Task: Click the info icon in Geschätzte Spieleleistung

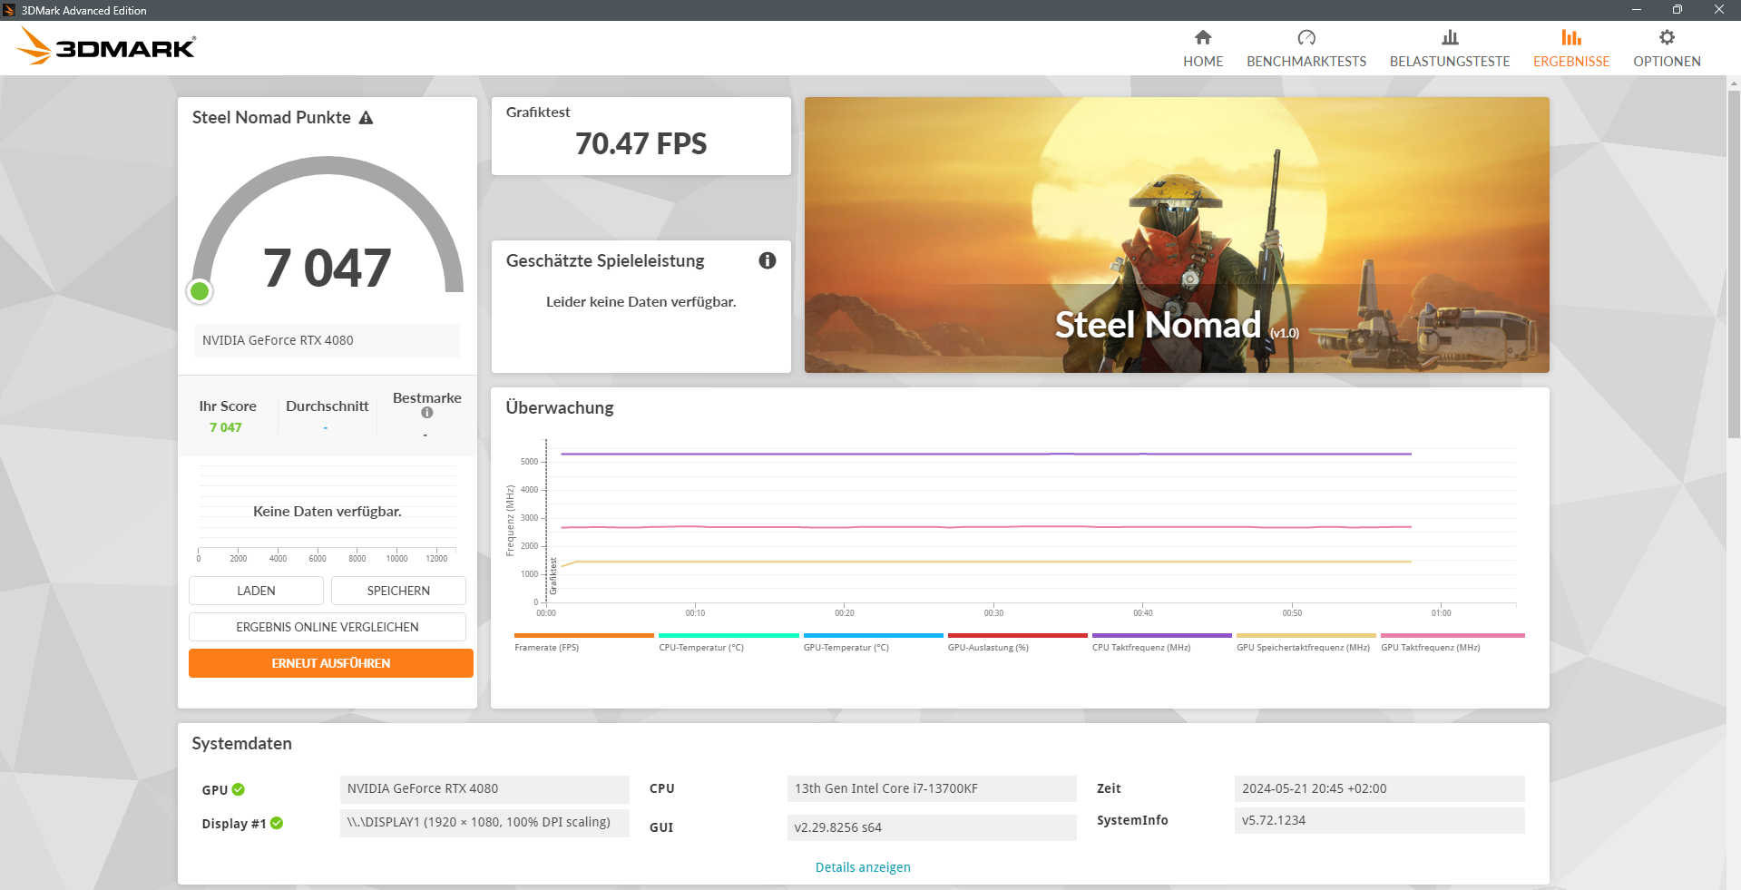Action: tap(768, 260)
